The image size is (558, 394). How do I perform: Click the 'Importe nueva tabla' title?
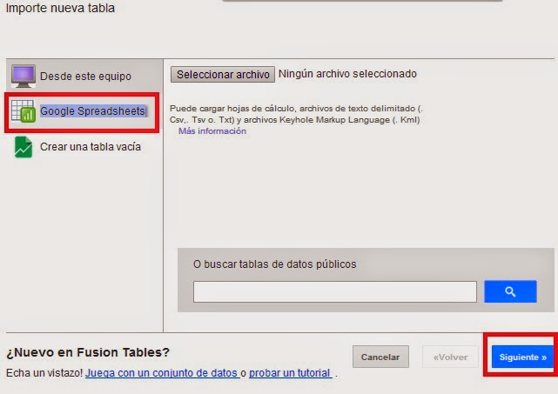(x=60, y=8)
